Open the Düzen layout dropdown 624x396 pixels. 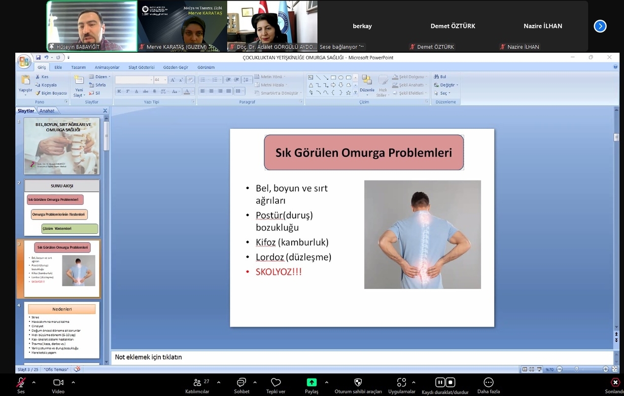click(x=99, y=77)
